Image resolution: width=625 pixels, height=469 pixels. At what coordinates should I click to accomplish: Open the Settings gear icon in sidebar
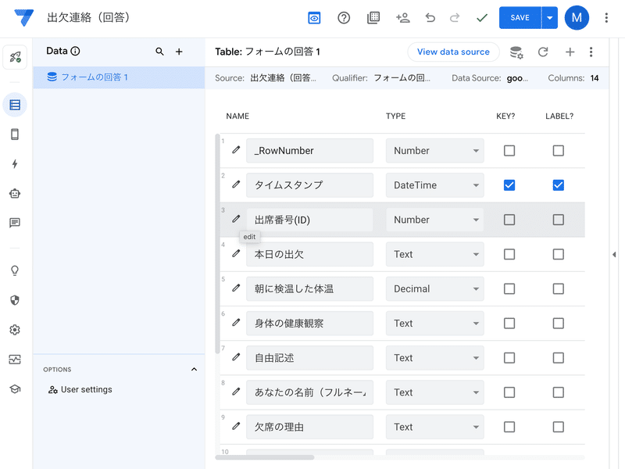pyautogui.click(x=15, y=330)
